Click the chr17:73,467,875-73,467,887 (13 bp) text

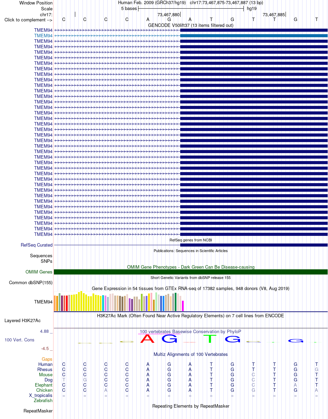coord(226,3)
